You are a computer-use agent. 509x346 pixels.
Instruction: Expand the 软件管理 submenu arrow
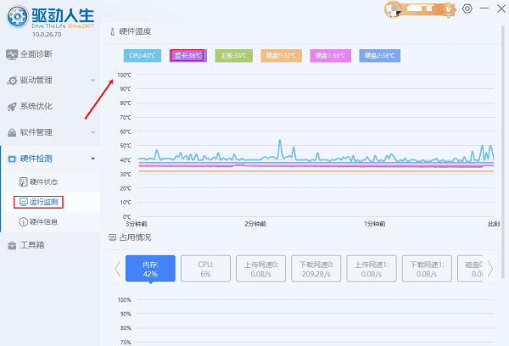coord(92,132)
